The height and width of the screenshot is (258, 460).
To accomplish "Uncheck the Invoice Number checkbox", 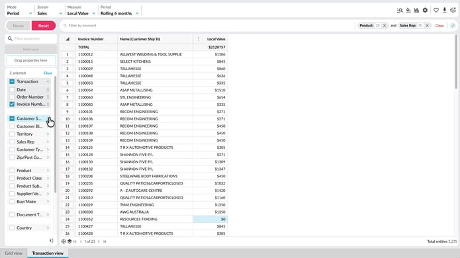I will (x=12, y=105).
